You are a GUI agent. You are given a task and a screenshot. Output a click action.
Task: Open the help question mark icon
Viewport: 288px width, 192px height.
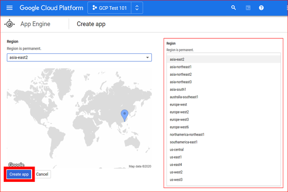261,8
